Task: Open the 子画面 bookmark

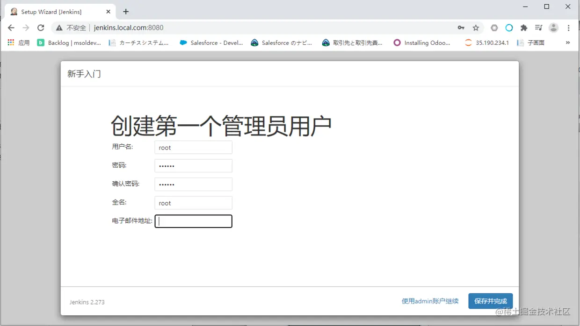Action: pyautogui.click(x=531, y=43)
